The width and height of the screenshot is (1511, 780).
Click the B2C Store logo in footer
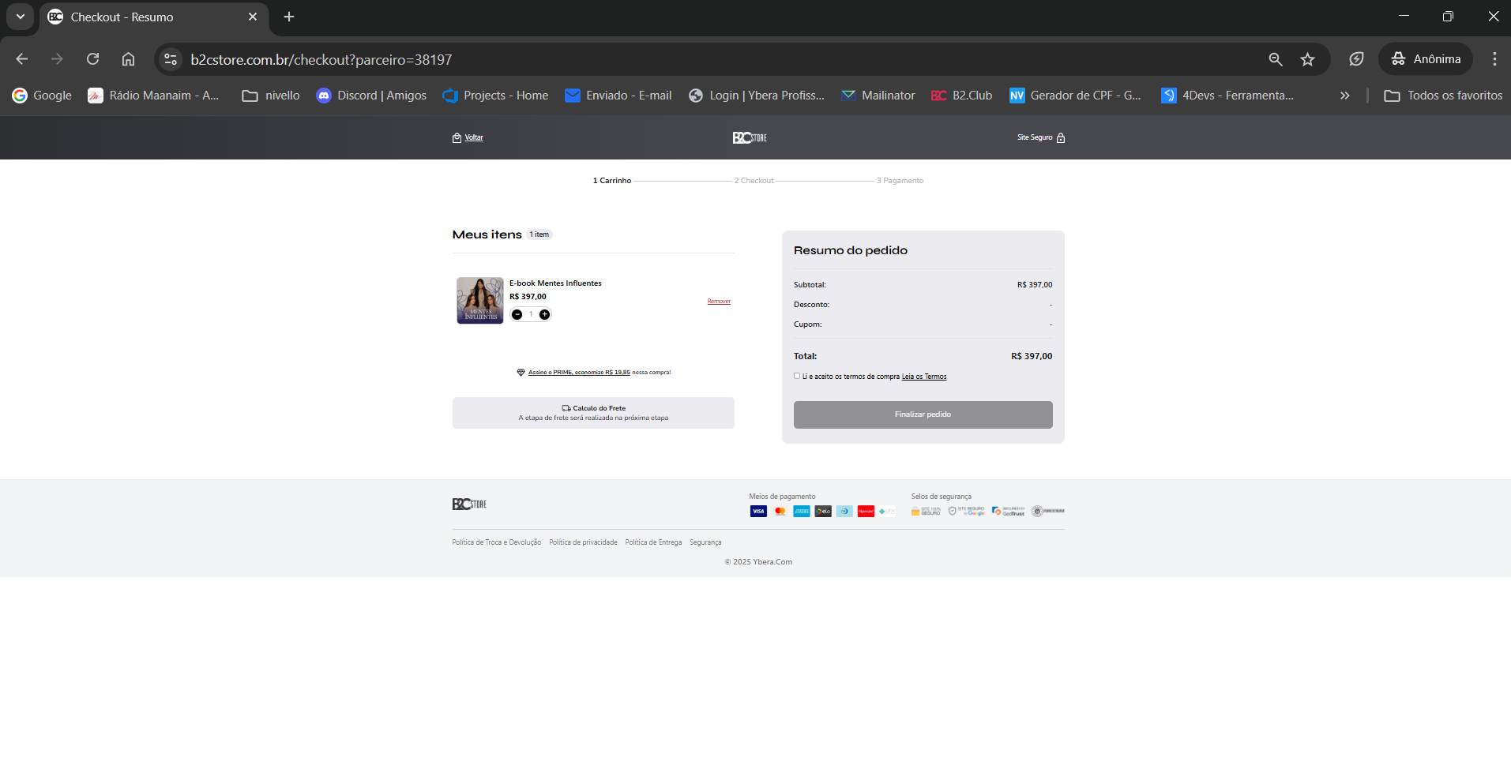pyautogui.click(x=469, y=504)
